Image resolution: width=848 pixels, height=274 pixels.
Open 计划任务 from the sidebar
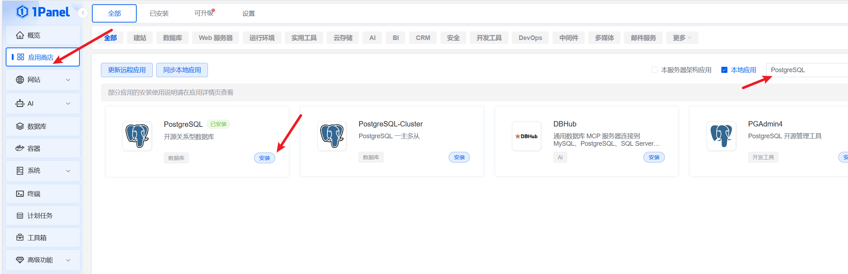tap(43, 215)
